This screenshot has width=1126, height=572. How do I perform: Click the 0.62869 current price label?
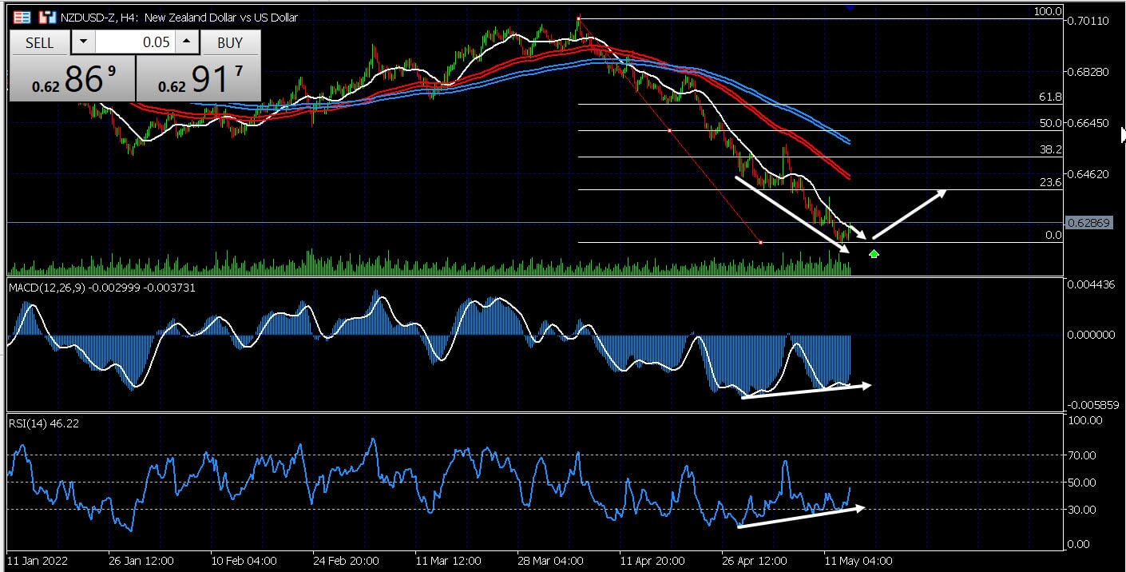[x=1088, y=223]
